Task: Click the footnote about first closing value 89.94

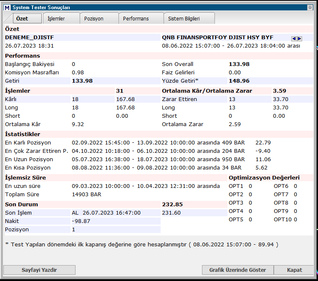Action: click(141, 245)
